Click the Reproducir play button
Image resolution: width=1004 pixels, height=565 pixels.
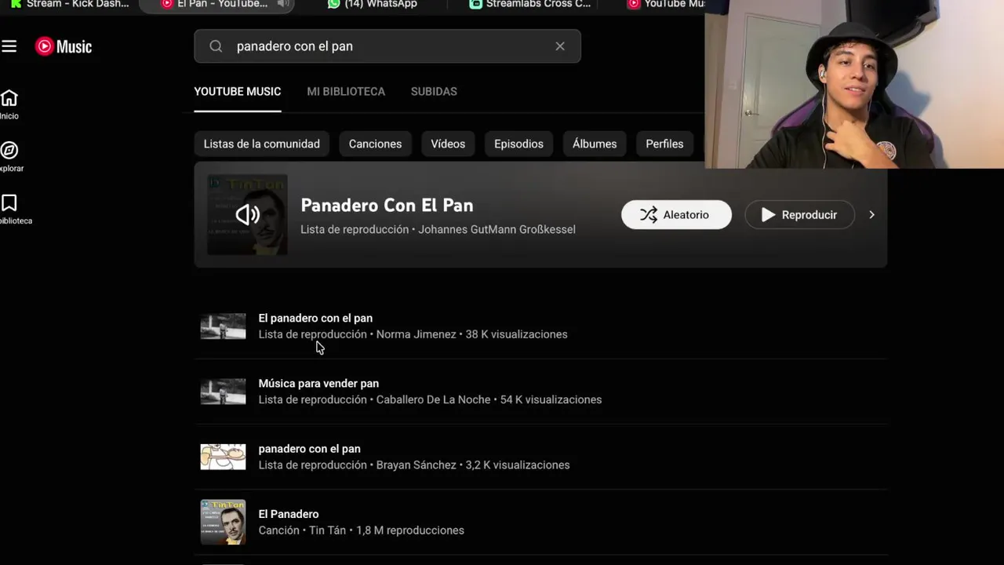tap(799, 215)
